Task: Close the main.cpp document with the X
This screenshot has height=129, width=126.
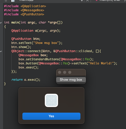Action: tap(87, 1)
